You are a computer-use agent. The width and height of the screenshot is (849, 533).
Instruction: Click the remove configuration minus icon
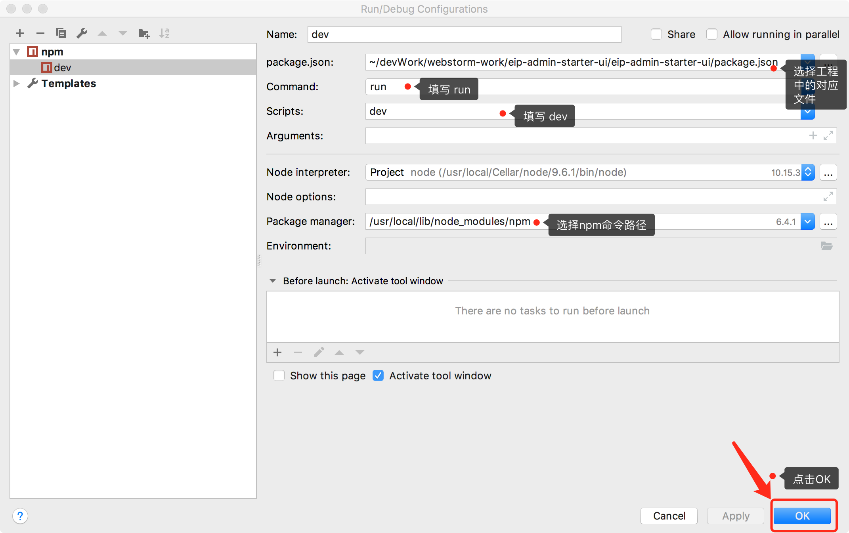(x=40, y=33)
